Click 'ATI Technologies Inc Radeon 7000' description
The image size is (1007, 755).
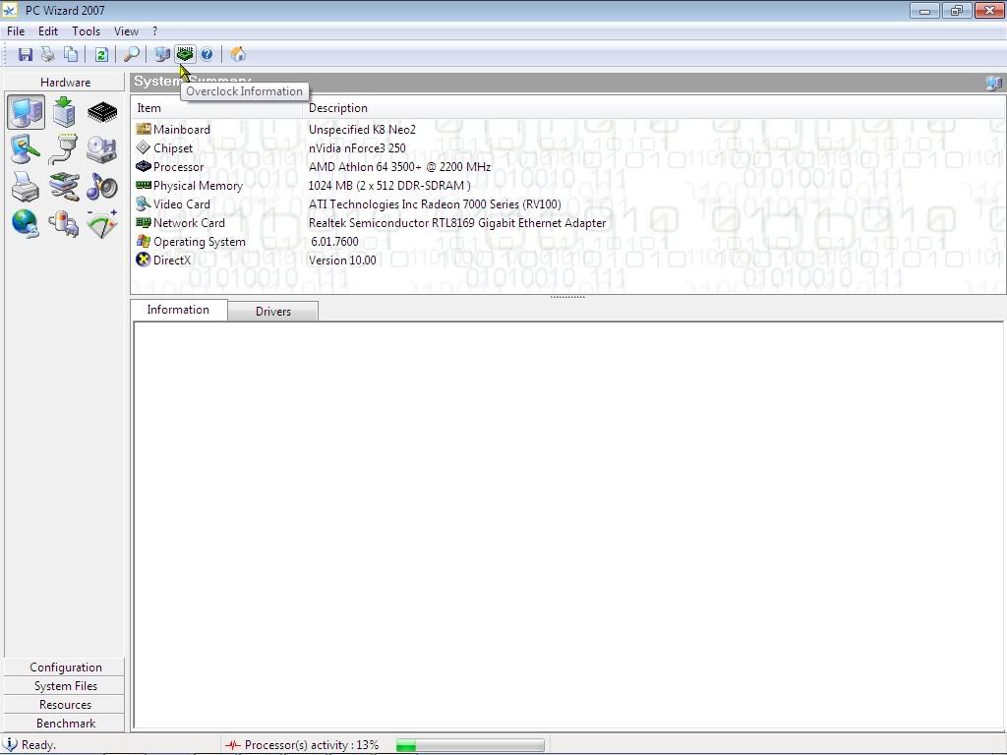point(435,203)
